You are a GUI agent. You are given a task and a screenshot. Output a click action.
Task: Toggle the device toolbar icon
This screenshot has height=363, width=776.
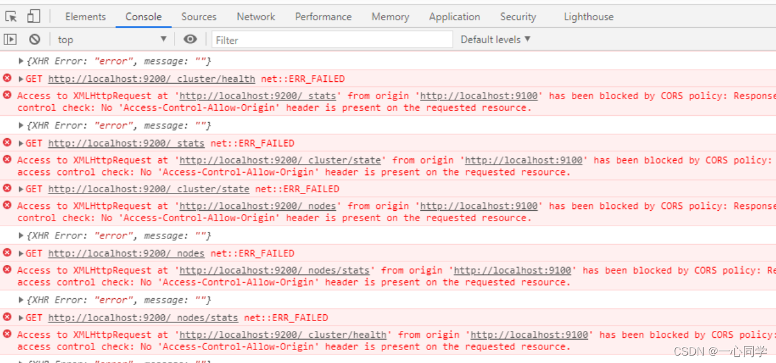tap(33, 17)
